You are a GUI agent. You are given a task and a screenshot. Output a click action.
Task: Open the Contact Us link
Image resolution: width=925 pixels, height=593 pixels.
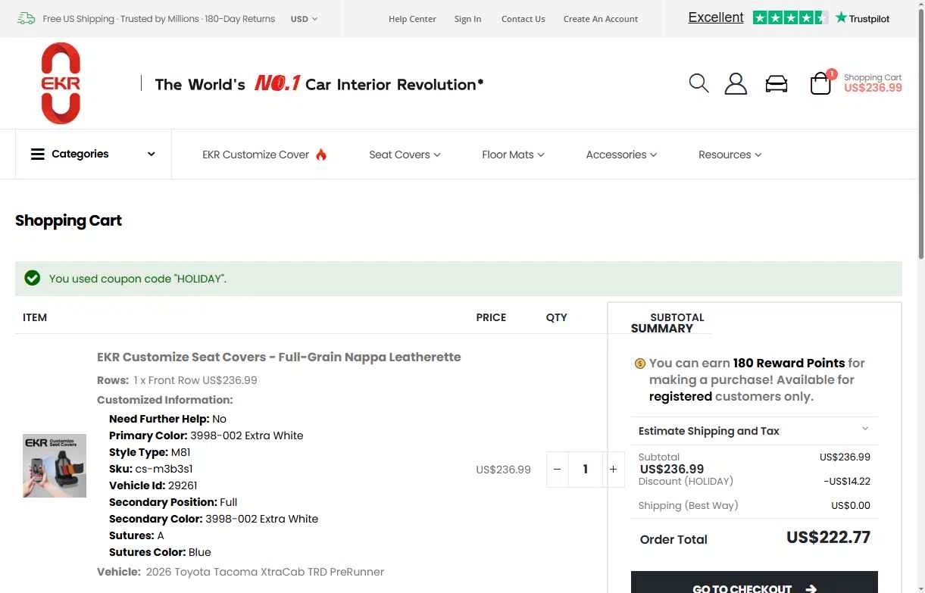point(523,19)
